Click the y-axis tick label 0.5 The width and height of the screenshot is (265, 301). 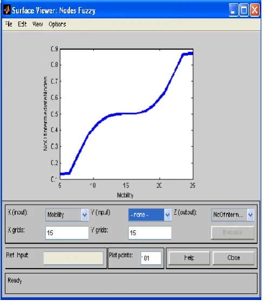pyautogui.click(x=55, y=114)
